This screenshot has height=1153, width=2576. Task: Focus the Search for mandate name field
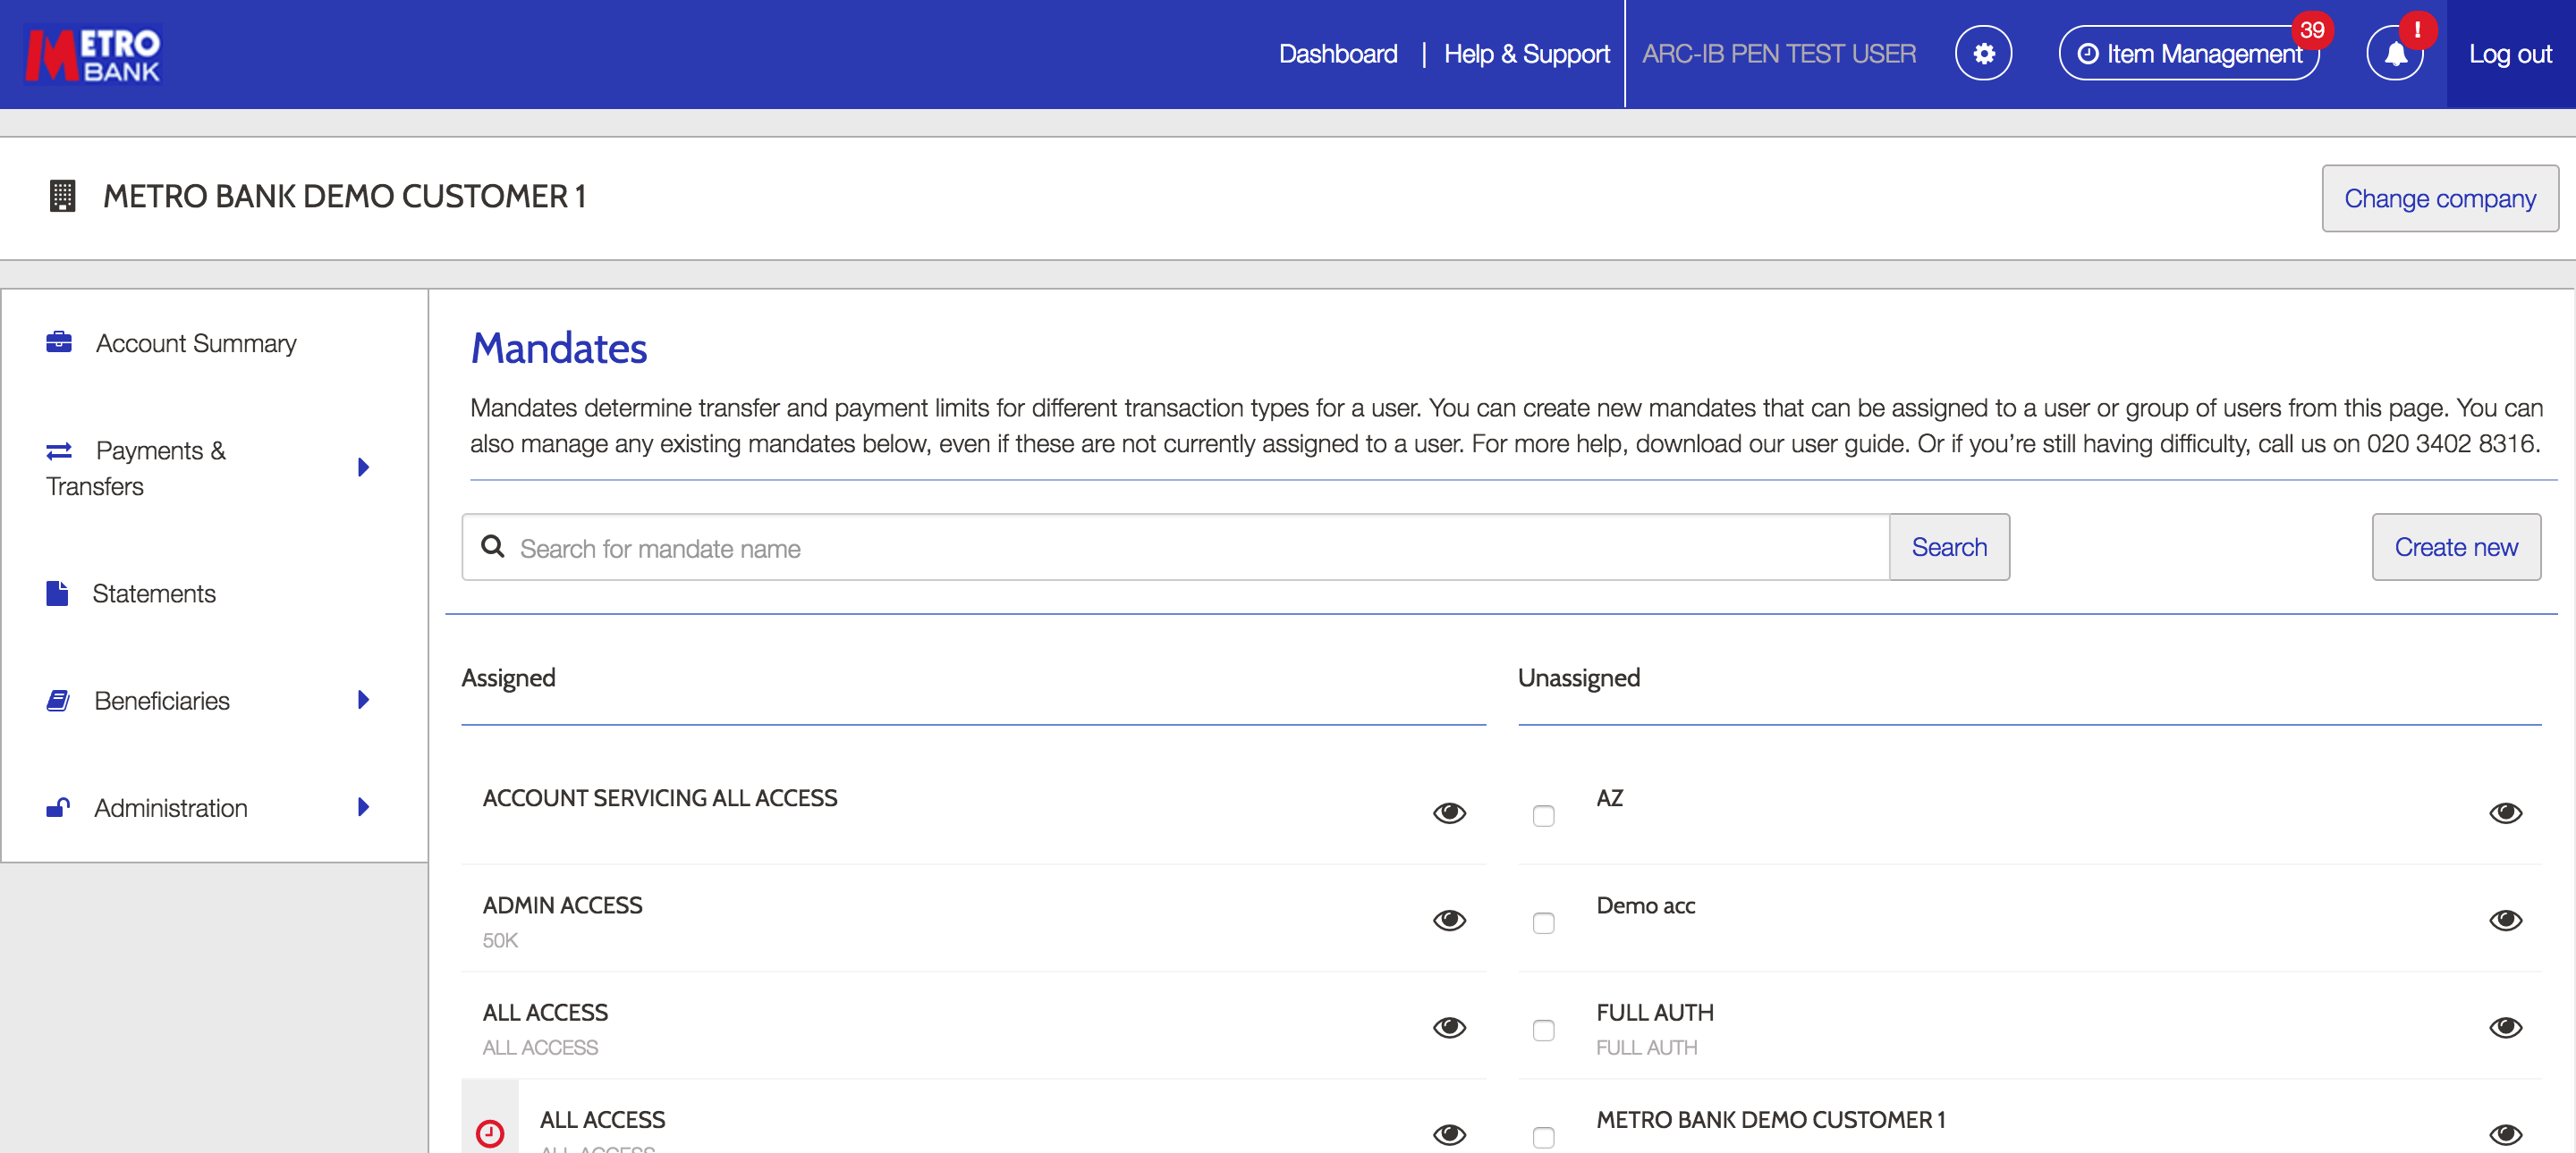1175,546
